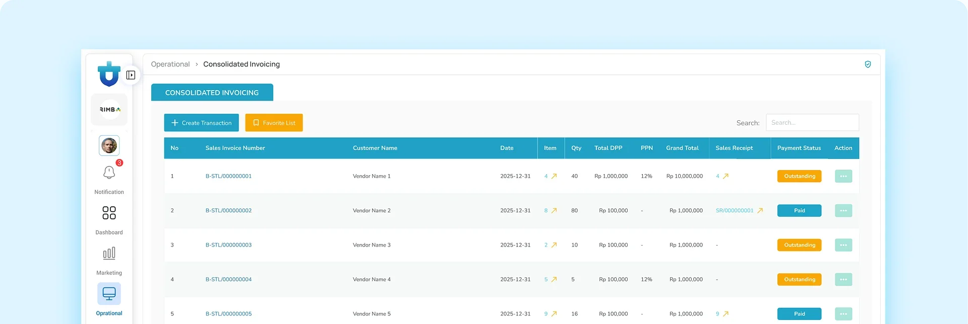Open invoice link B-STL/000000004
Viewport: 968px width, 324px height.
coord(228,279)
